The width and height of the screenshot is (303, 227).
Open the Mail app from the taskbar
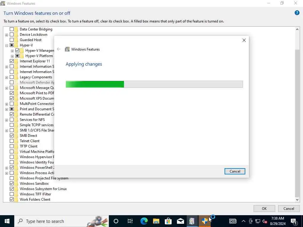point(180,221)
